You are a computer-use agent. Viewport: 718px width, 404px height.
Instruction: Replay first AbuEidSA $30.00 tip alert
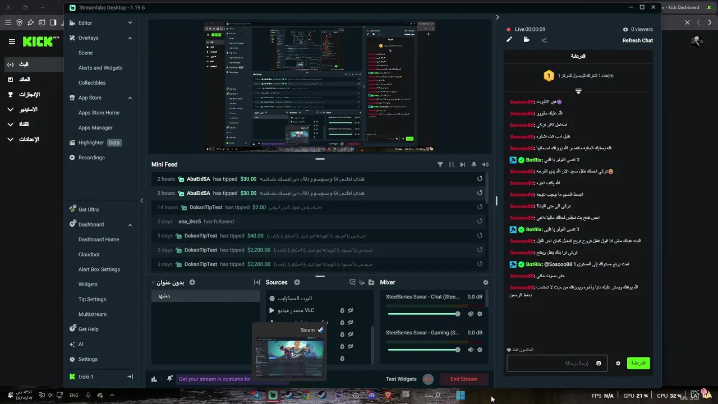click(x=480, y=179)
